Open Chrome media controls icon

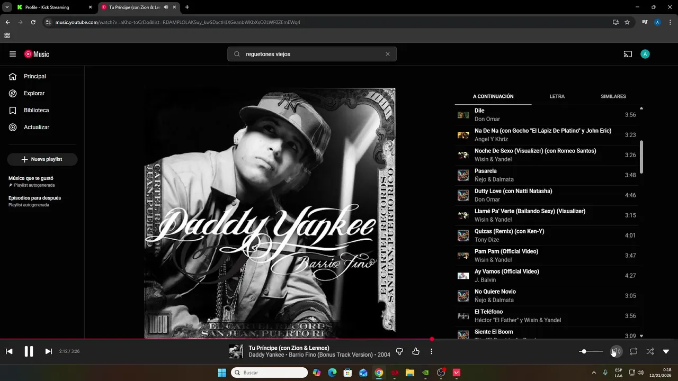pos(645,22)
